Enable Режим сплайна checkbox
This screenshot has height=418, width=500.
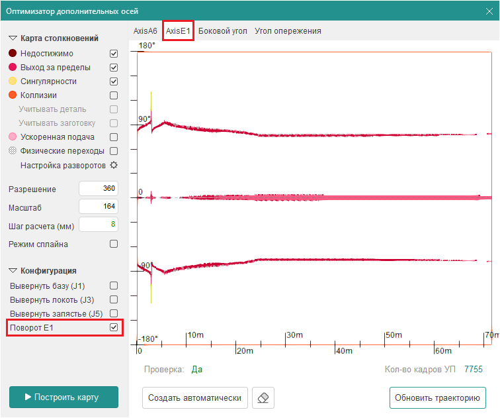(114, 244)
